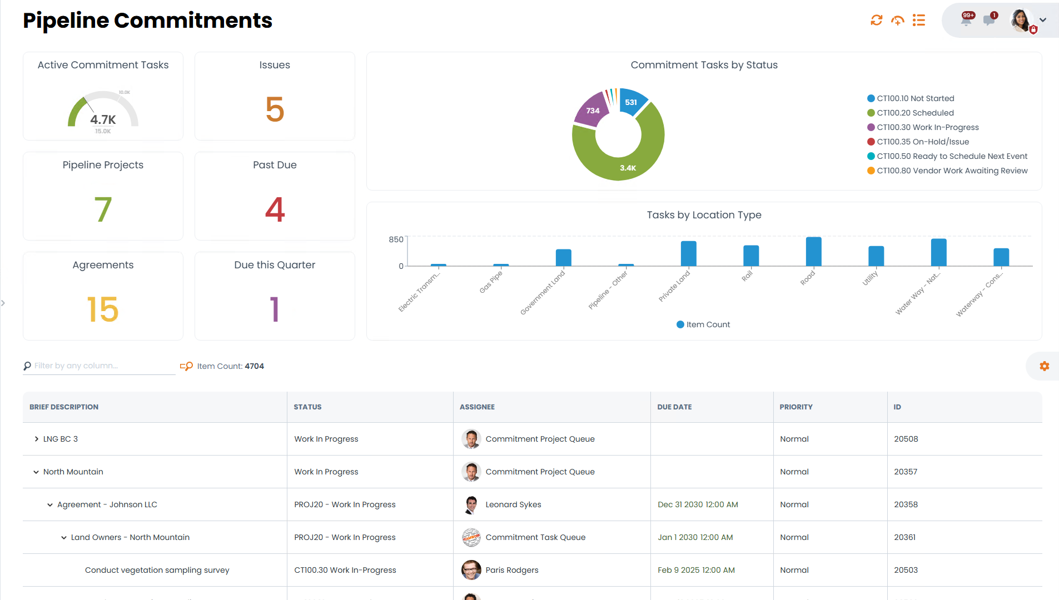
Task: Open table column settings gear
Action: click(1044, 366)
